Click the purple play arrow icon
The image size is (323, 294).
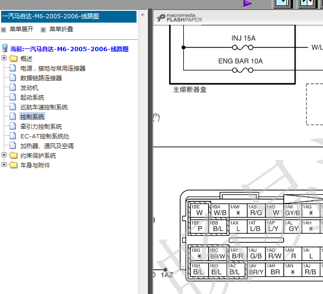pos(248,3)
